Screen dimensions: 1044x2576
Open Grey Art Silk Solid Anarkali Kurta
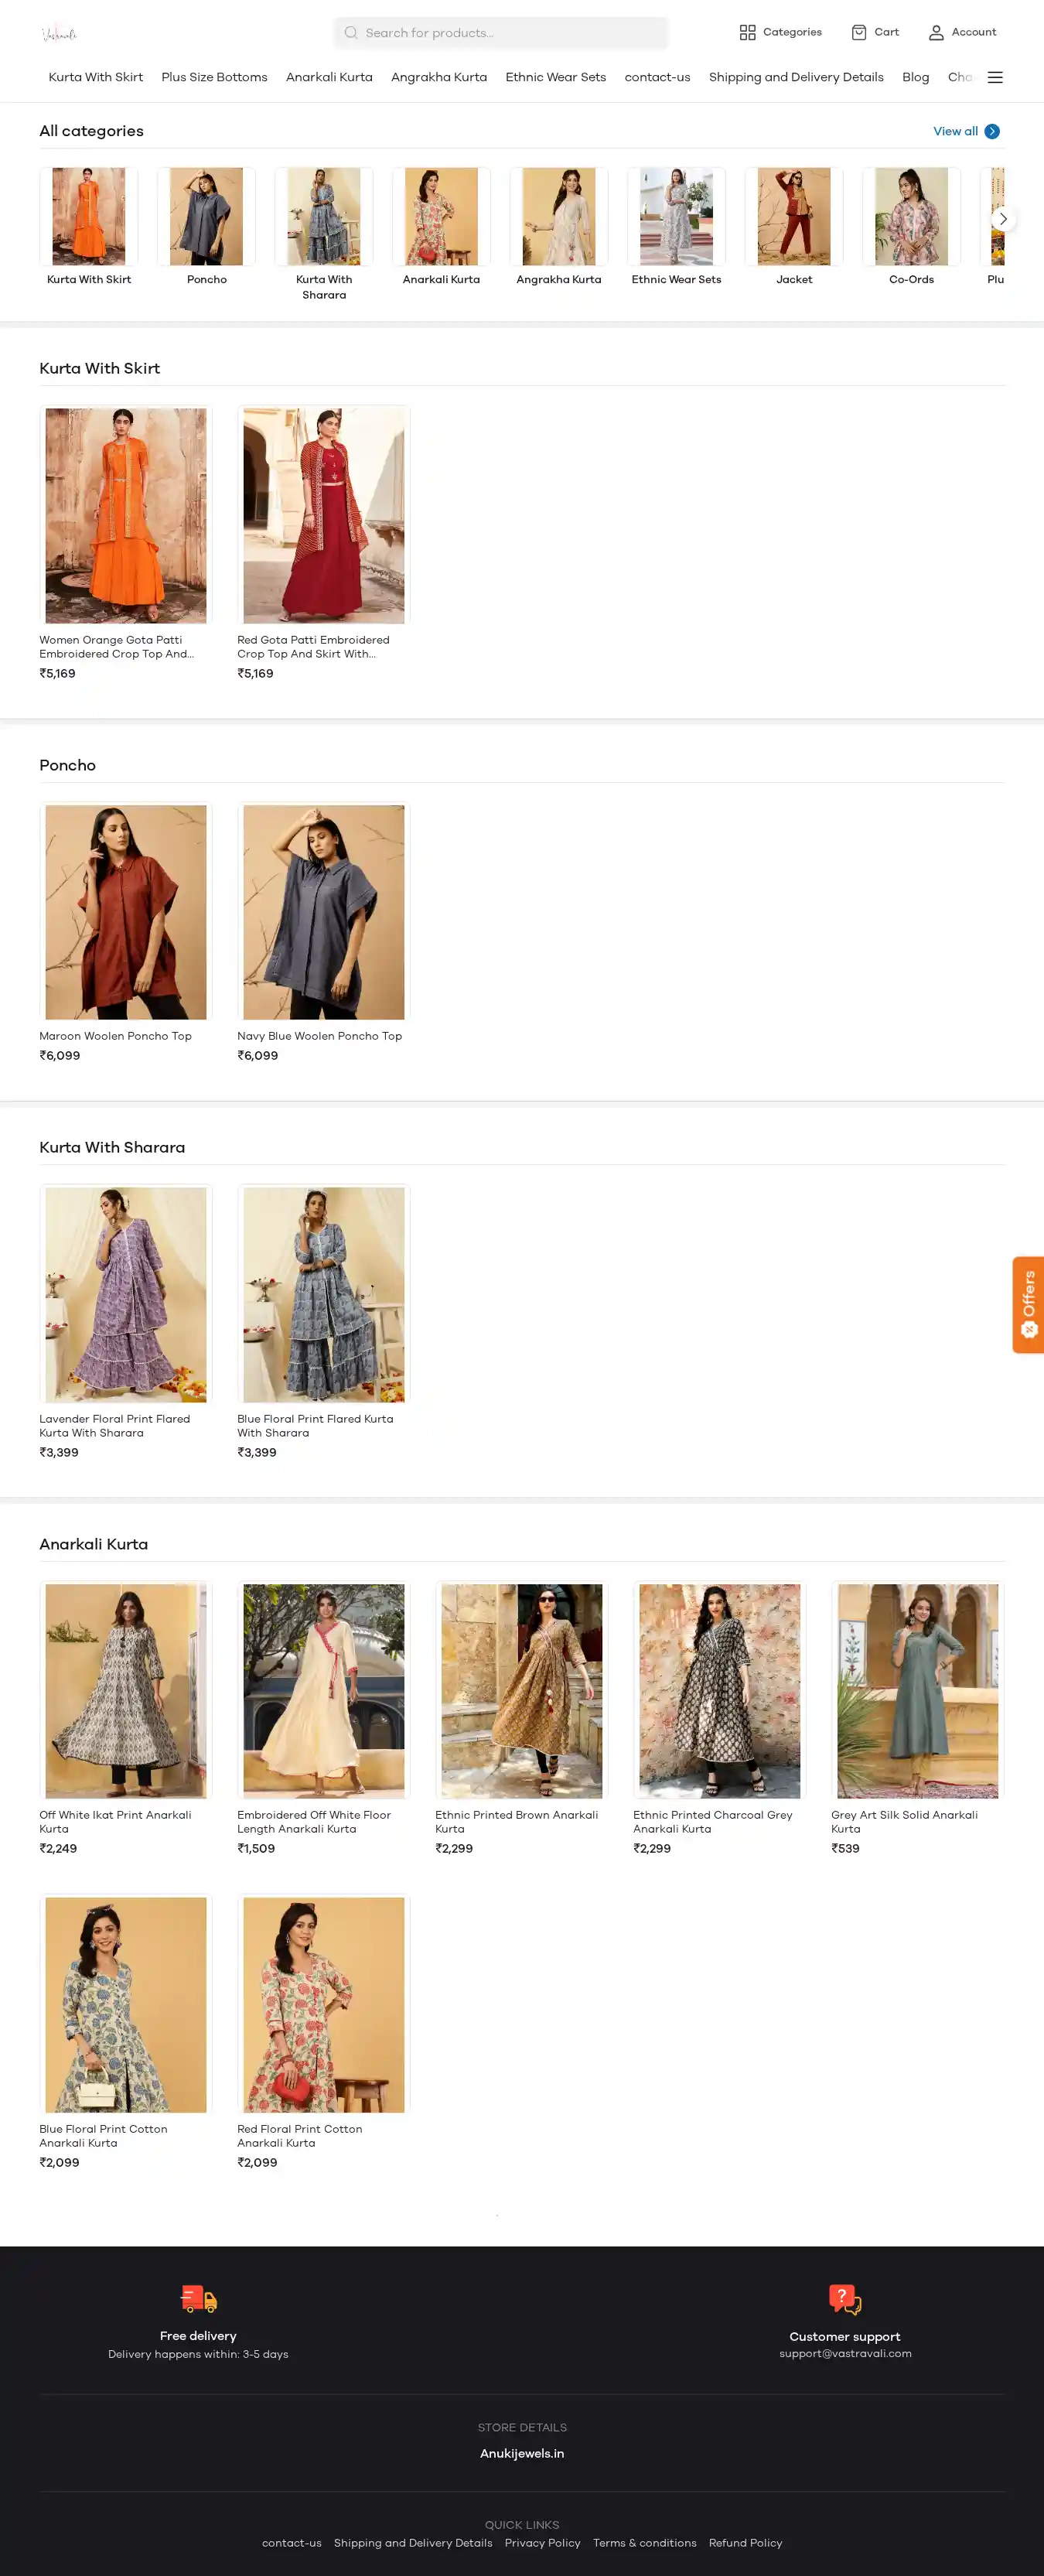[916, 1690]
